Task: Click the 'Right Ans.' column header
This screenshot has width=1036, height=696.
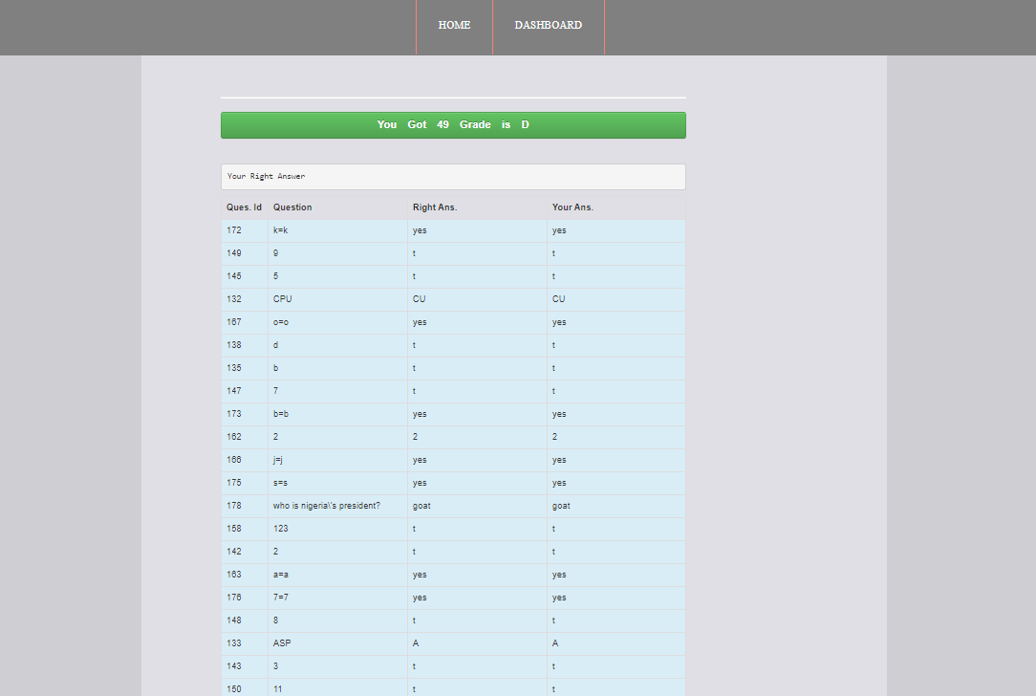Action: [x=435, y=207]
